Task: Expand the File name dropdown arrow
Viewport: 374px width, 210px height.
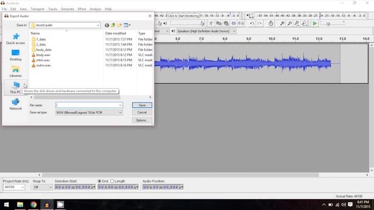Action: (x=120, y=105)
